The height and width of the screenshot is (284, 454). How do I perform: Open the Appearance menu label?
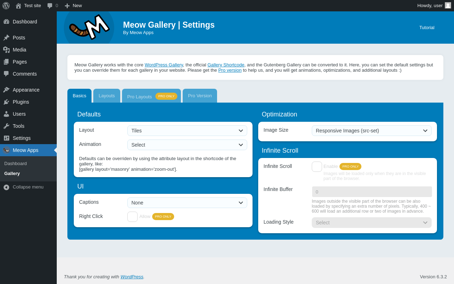coord(26,90)
